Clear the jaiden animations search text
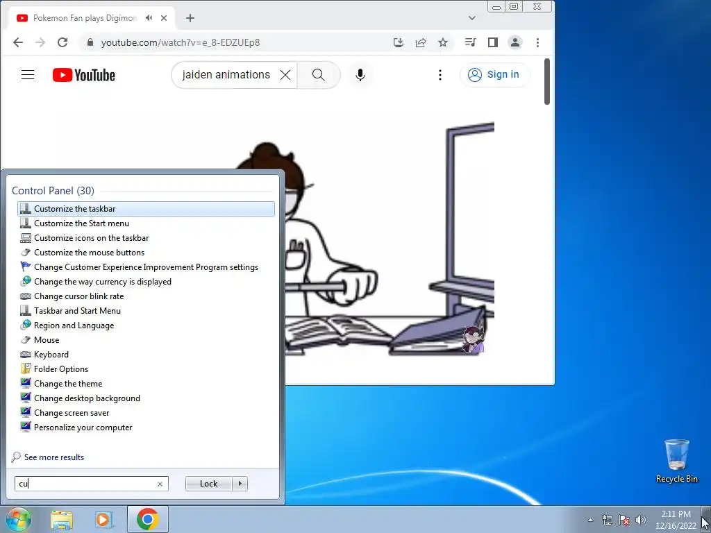 (285, 75)
